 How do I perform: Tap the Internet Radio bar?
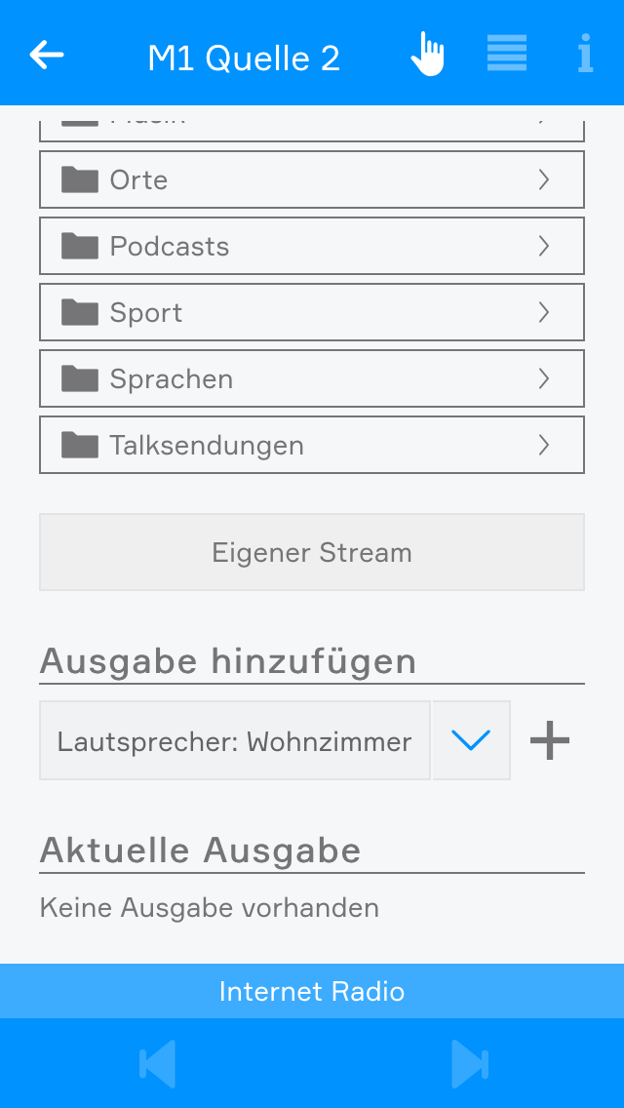312,992
